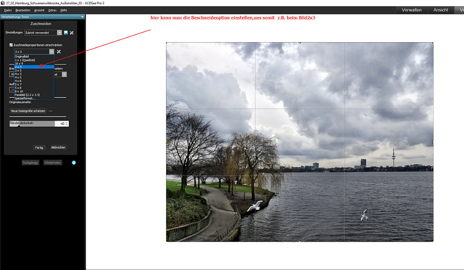Image resolution: width=464 pixels, height=270 pixels.
Task: Click the top center crop handle
Action: (300, 43)
